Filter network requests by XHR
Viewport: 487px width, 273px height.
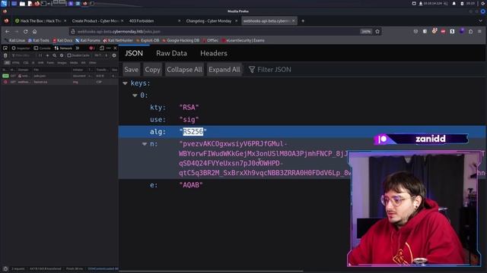click(40, 63)
